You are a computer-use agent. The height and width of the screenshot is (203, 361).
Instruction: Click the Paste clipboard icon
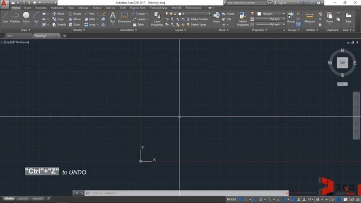329,17
